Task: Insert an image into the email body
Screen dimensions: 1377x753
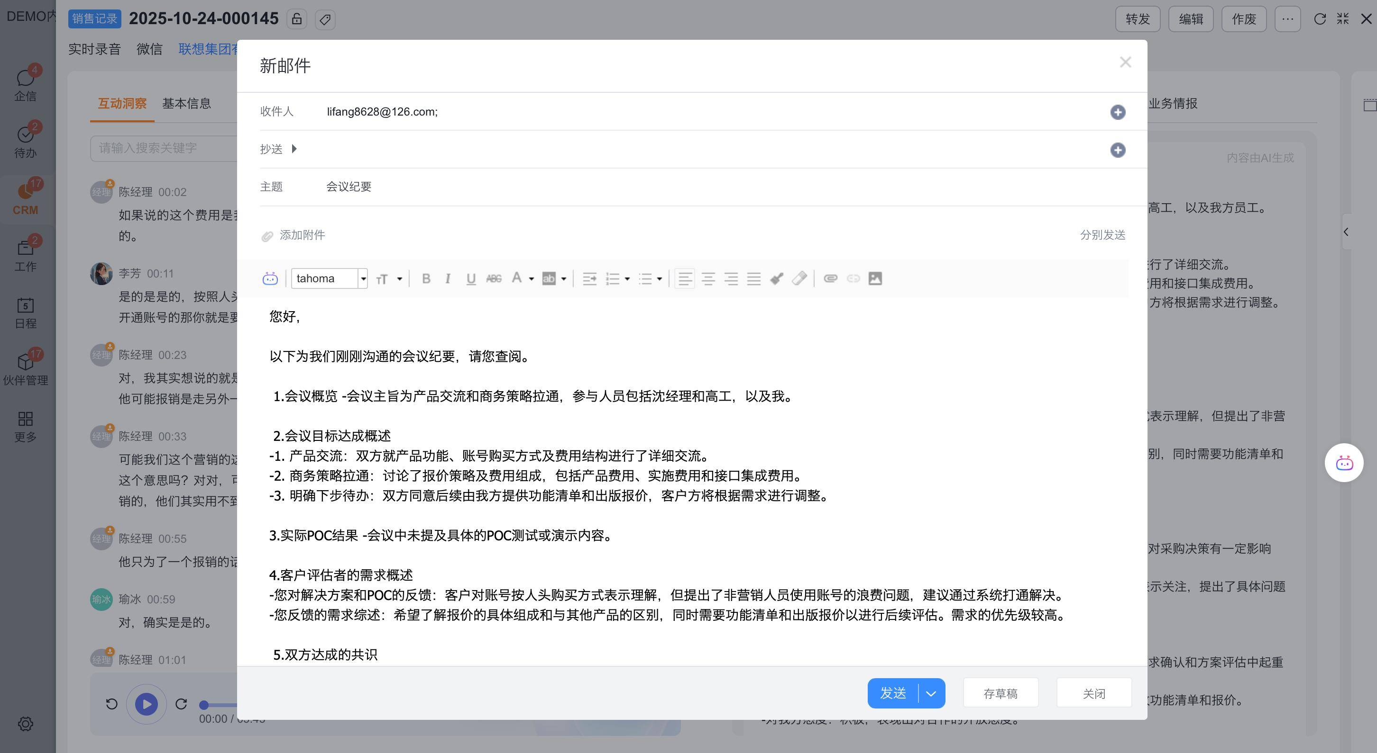Action: pyautogui.click(x=875, y=278)
